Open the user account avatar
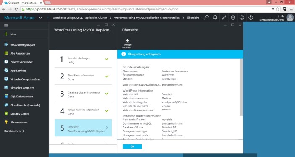 click(x=290, y=18)
